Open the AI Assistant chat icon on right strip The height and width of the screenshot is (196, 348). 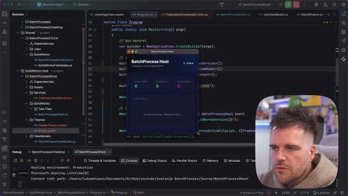pyautogui.click(x=344, y=23)
